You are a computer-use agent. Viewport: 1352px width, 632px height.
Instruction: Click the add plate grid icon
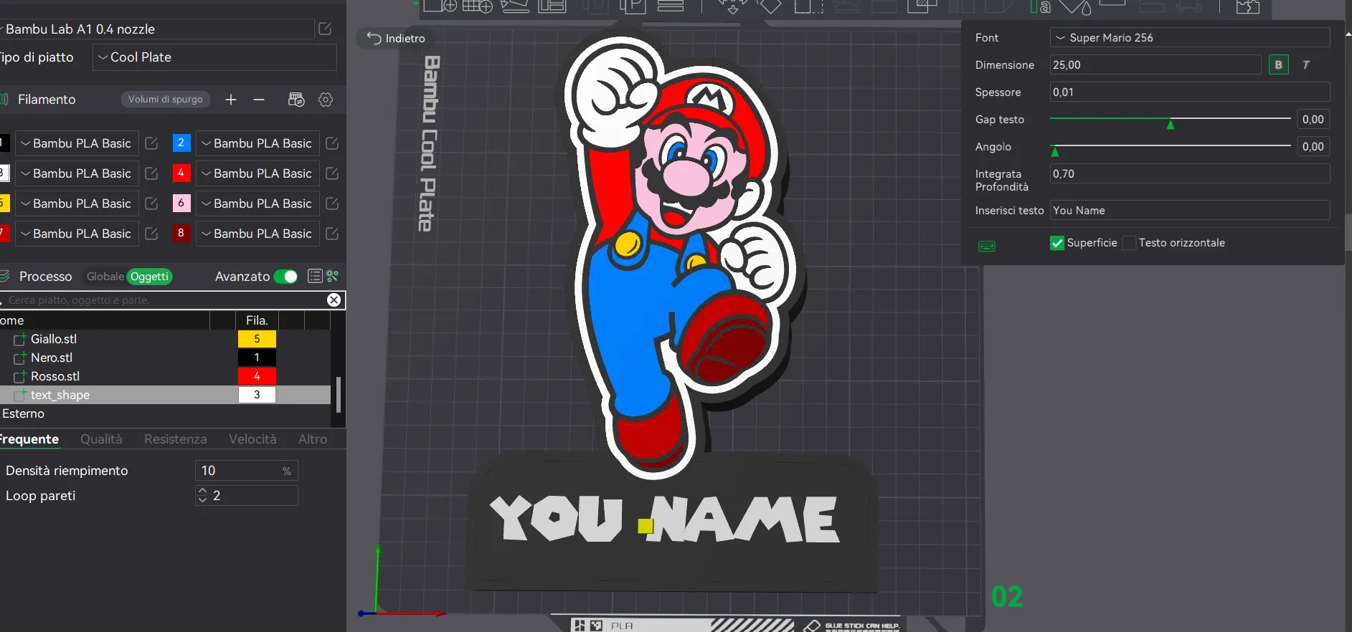[x=478, y=6]
